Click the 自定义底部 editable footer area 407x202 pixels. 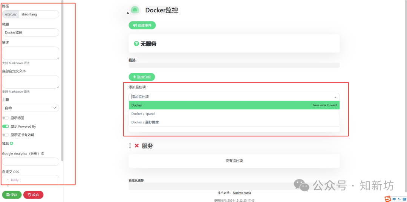pos(234,186)
